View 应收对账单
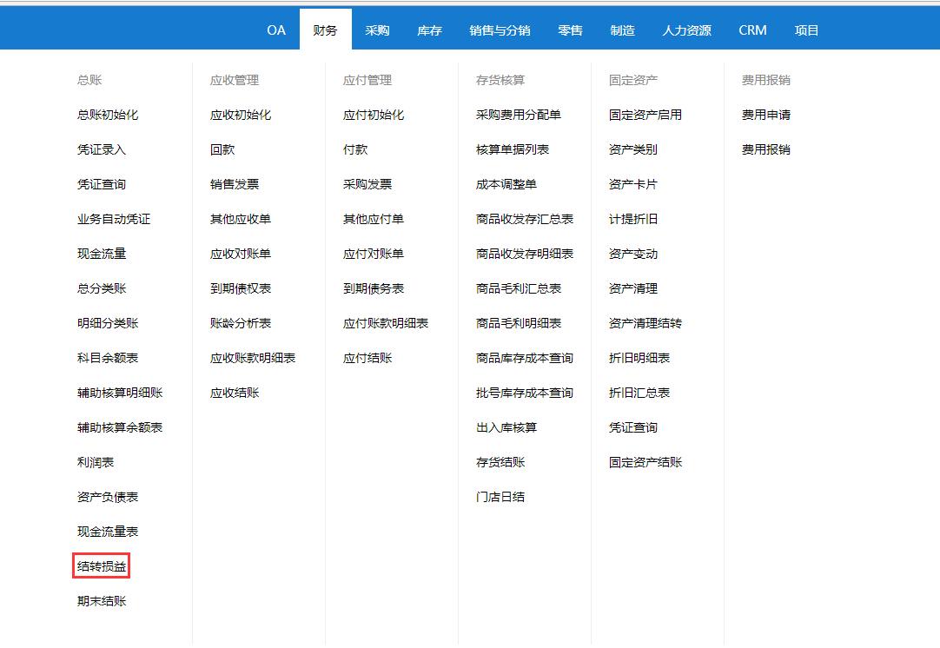Viewport: 940px width, 648px height. click(241, 254)
